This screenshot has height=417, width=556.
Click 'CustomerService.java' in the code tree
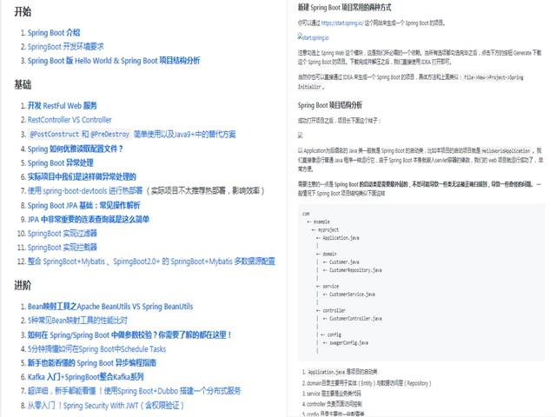click(x=352, y=295)
